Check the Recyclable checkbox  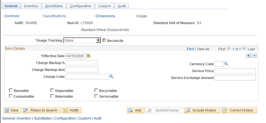point(96,91)
